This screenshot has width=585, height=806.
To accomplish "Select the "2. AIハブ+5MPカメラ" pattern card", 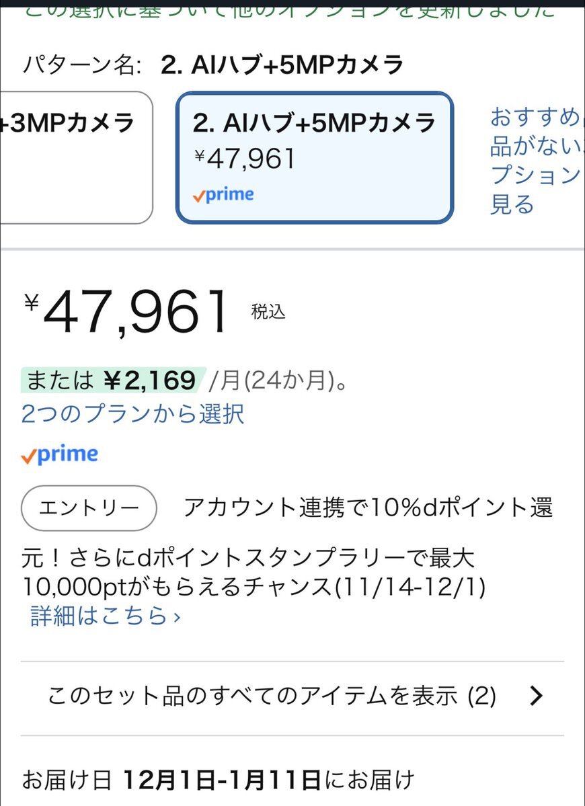I will (x=314, y=157).
